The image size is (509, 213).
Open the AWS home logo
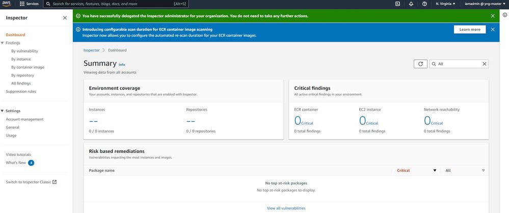(7, 4)
